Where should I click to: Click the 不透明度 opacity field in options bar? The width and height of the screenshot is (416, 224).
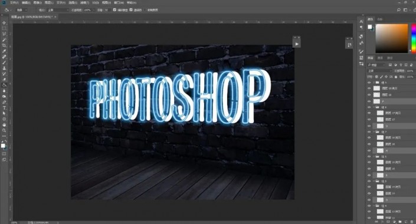point(89,10)
